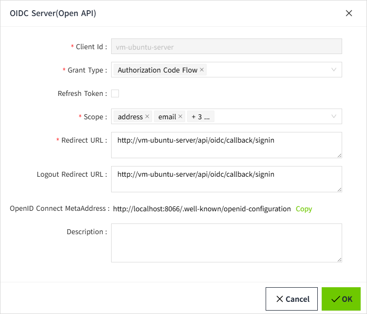
Task: Enable the Refresh Token checkbox
Action: [115, 93]
